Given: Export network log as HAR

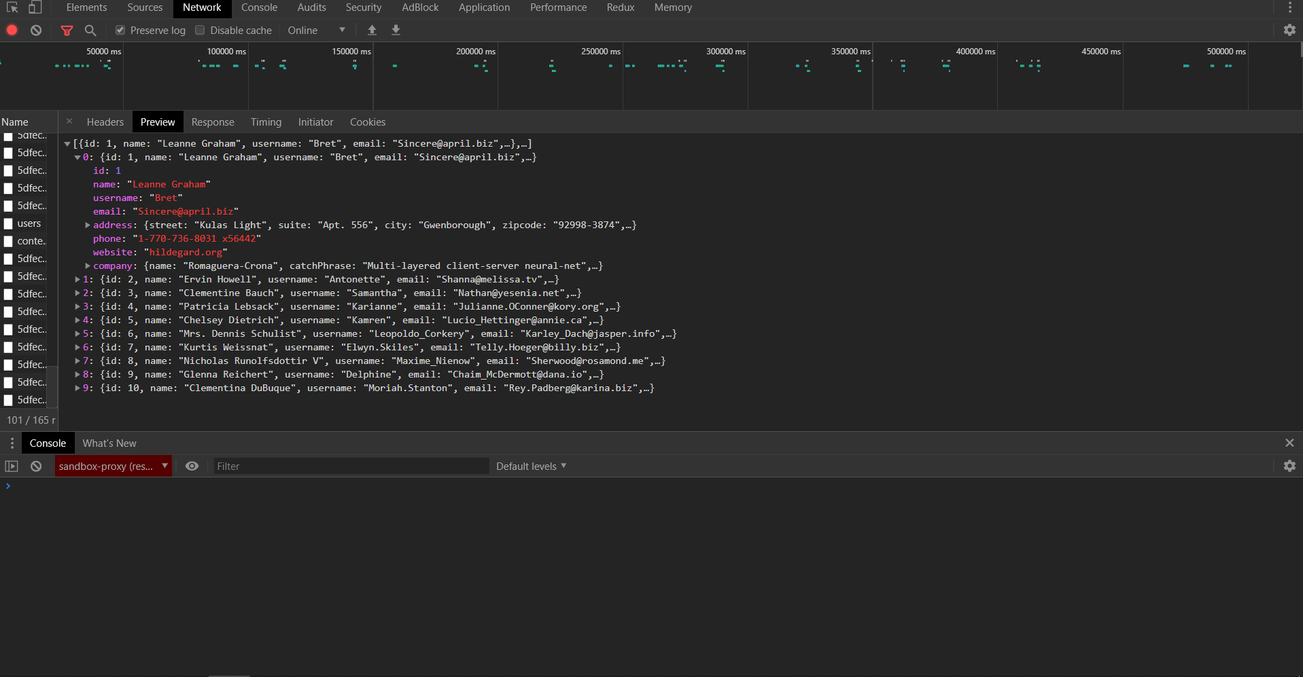Looking at the screenshot, I should 396,30.
